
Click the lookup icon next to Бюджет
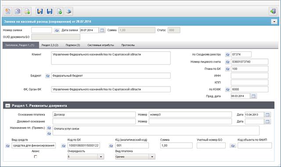coord(47,76)
